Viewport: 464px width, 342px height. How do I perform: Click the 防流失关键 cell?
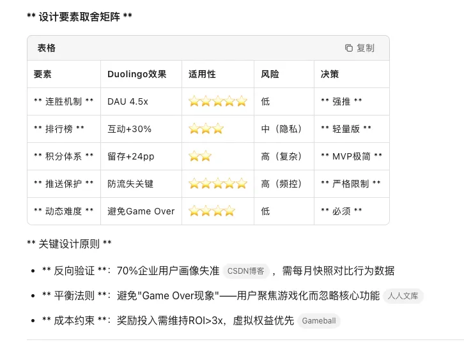pos(141,184)
